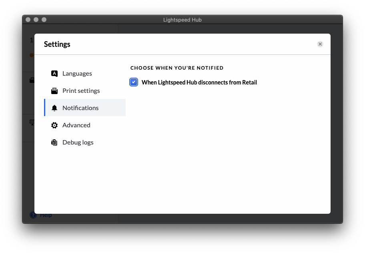
Task: Click the Settings dialog heading
Action: click(57, 44)
